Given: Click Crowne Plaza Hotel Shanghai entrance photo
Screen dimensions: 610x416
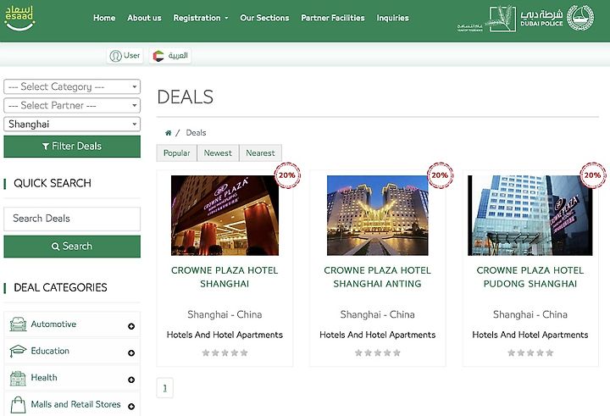Looking at the screenshot, I should 225,215.
